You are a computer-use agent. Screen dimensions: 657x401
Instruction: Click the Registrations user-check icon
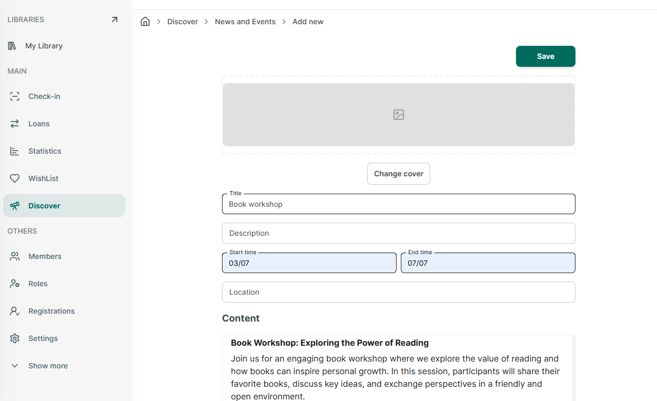tap(15, 311)
